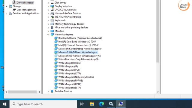This screenshot has width=192, height=108.
Task: Collapse the Network adapters category
Action: pyautogui.click(x=48, y=35)
